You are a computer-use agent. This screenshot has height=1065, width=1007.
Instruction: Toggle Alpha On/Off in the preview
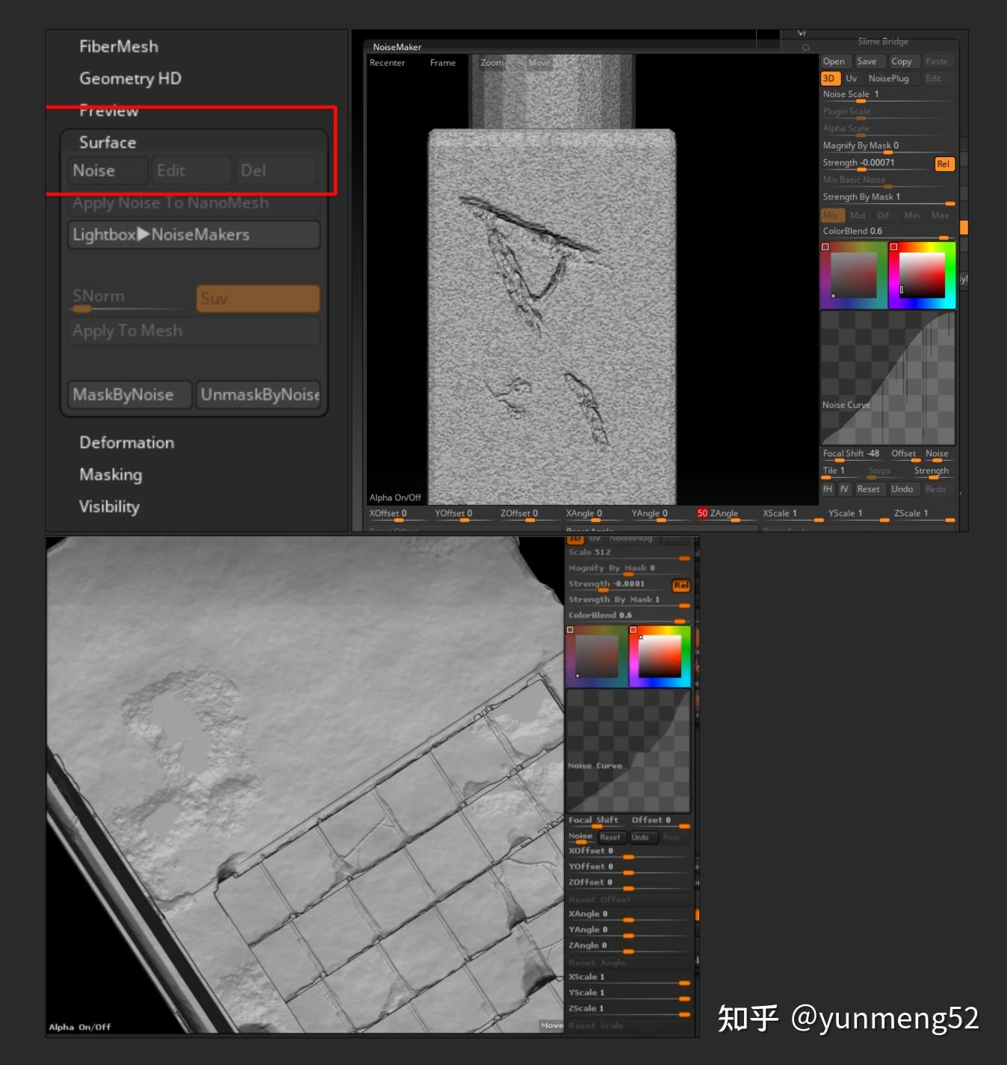coord(394,497)
